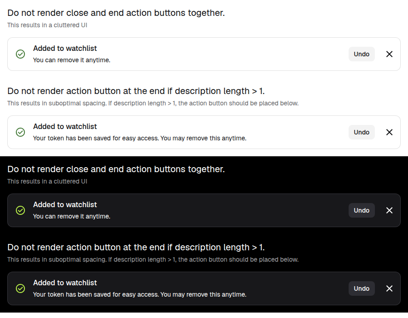Click the green check icon in light short-description toast
408x318 pixels.
pos(20,54)
